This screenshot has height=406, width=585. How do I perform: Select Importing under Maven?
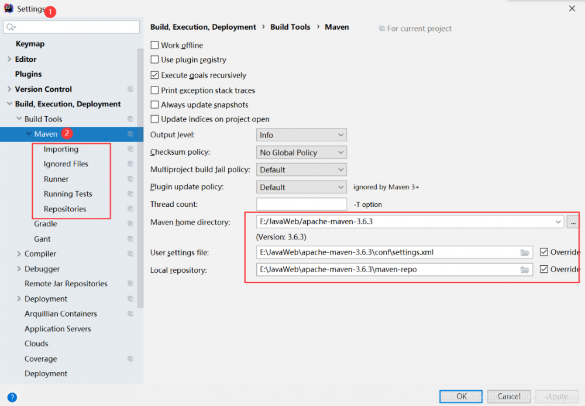tap(61, 149)
